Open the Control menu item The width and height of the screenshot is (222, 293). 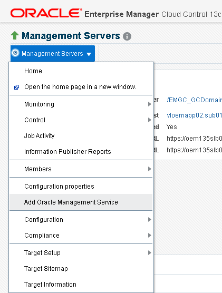pos(81,120)
